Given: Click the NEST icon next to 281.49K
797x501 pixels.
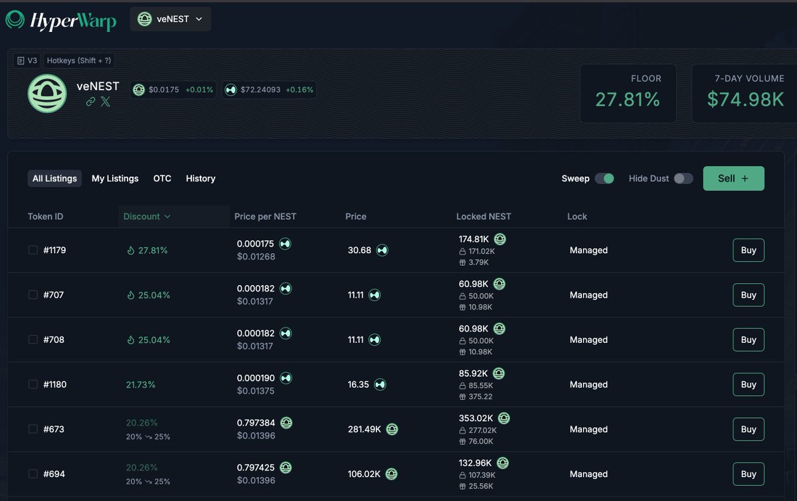Looking at the screenshot, I should tap(392, 429).
